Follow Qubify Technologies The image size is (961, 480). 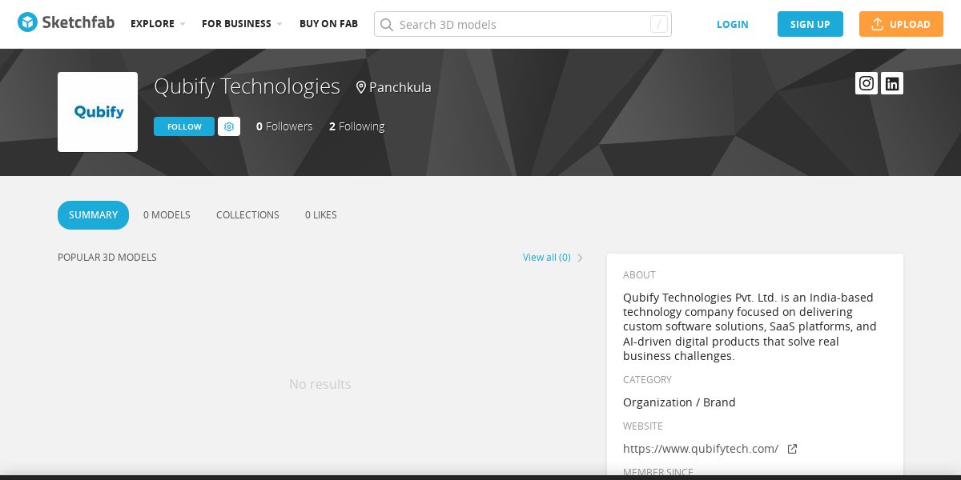pos(184,126)
